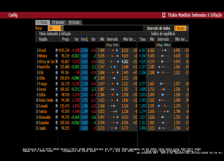Image resolution: width=224 pixels, height=161 pixels.
Task: Sort by the Taxa column header
Action: tap(142, 39)
